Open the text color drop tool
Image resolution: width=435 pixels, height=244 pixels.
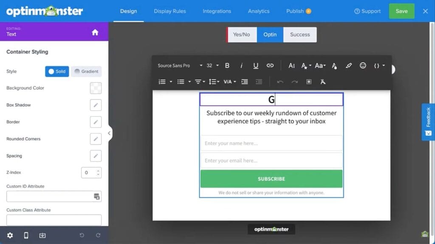click(334, 66)
